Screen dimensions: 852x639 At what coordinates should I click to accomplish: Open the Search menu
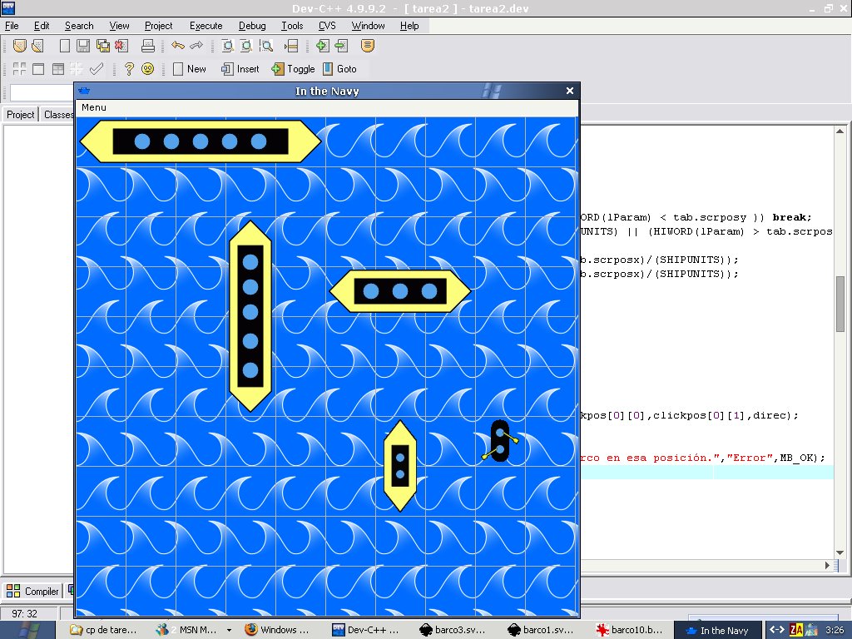click(79, 26)
